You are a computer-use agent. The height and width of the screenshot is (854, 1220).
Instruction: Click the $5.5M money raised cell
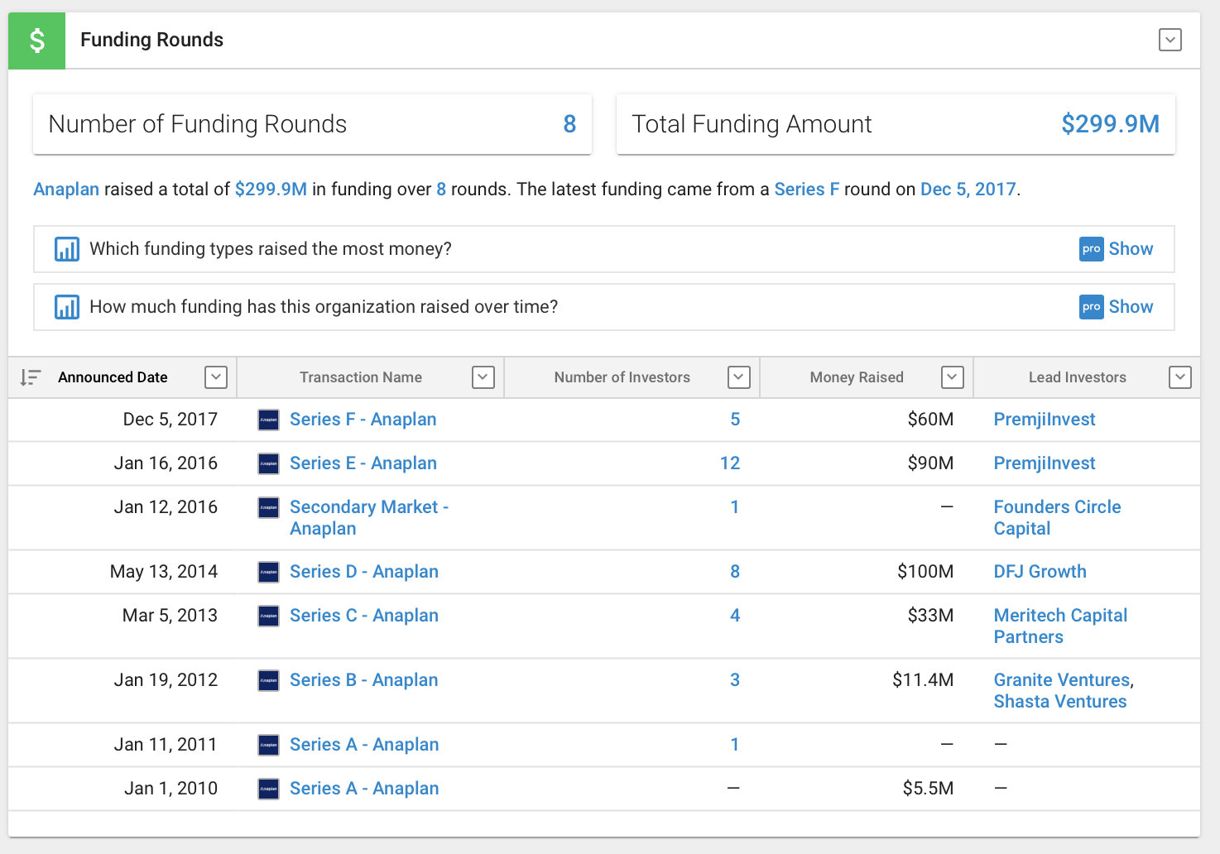[928, 789]
